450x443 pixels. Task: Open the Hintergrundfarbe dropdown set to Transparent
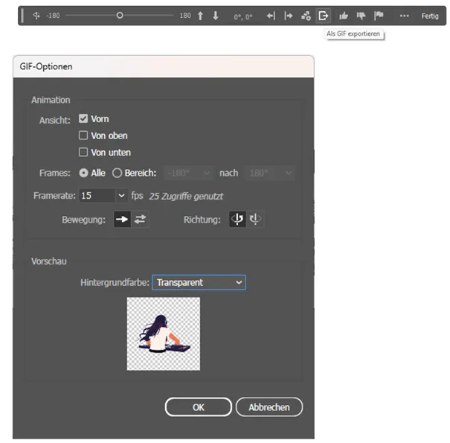click(x=199, y=282)
